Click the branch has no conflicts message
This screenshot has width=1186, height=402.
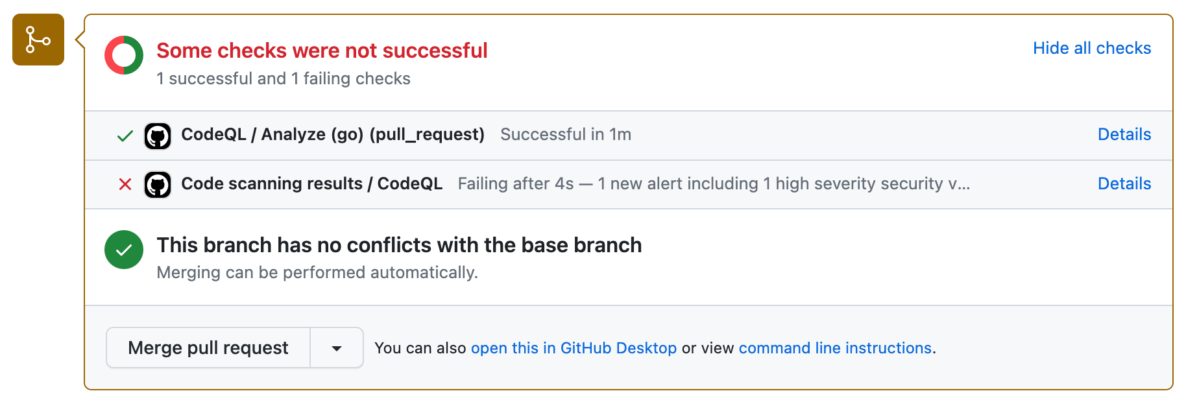point(399,245)
